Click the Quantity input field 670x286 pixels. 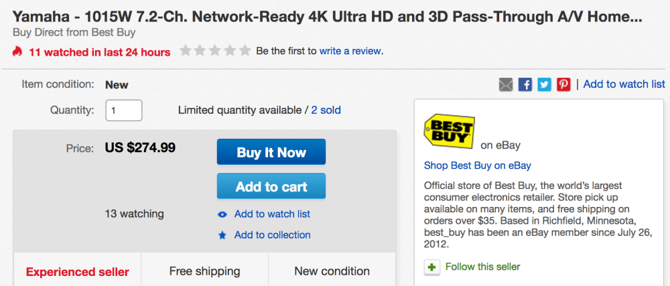coord(124,110)
